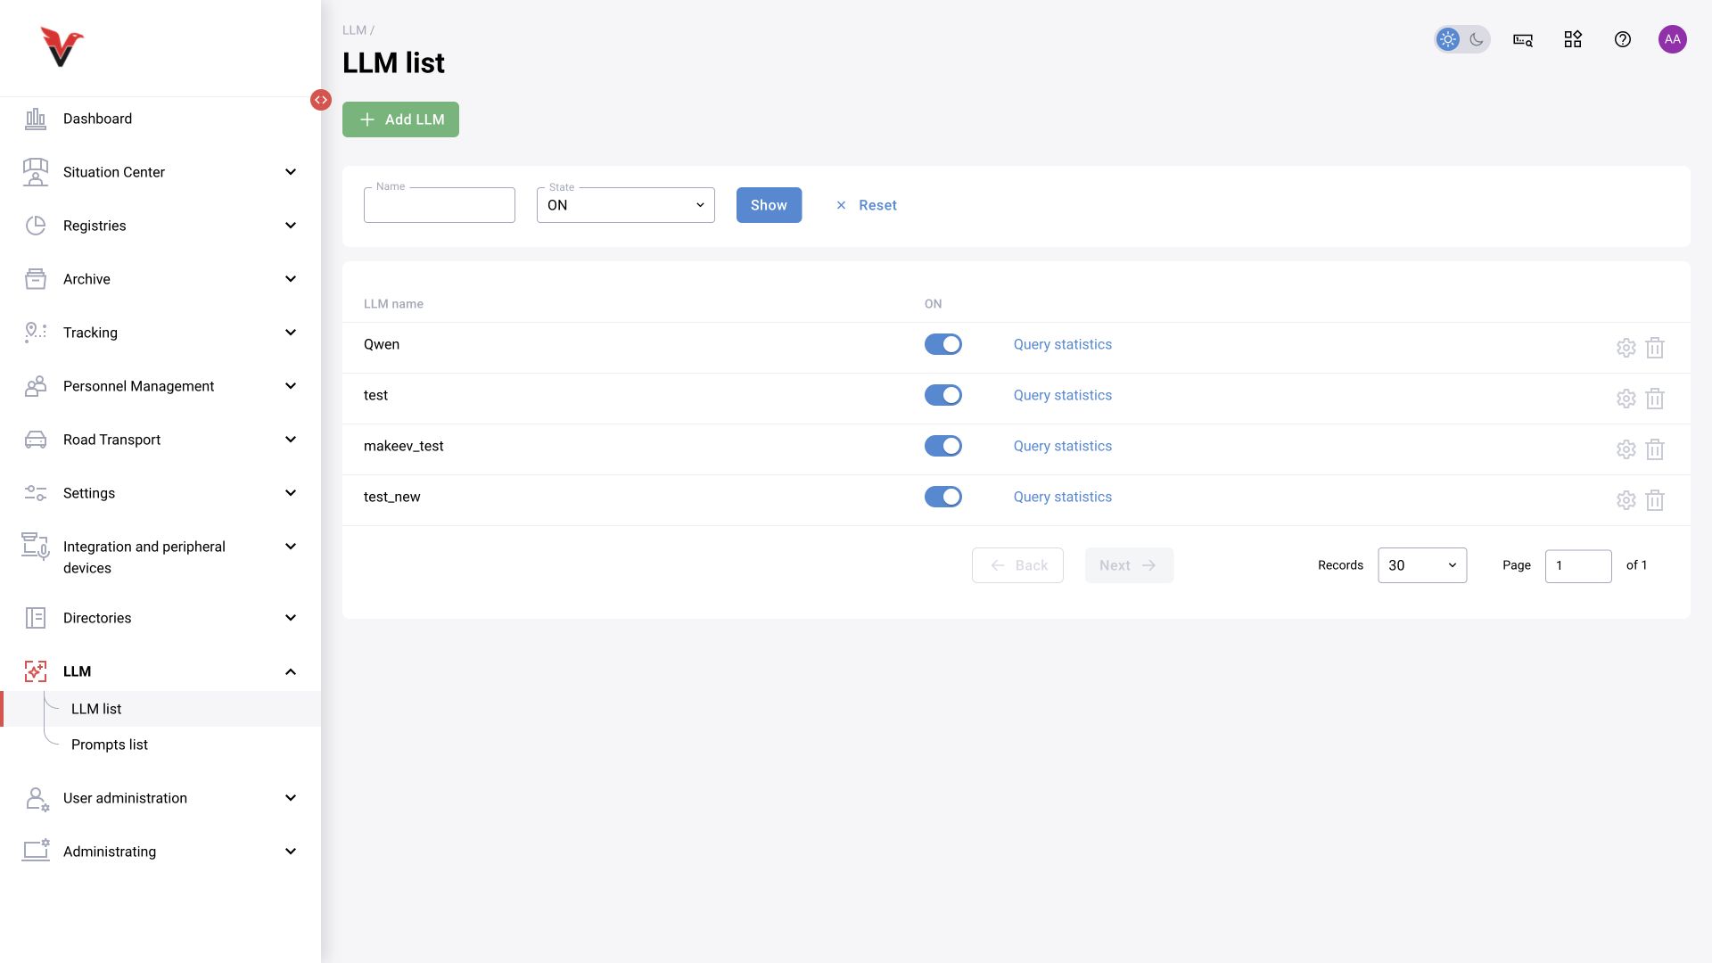This screenshot has height=963, width=1712.
Task: Expand Situation Center menu
Action: click(160, 172)
